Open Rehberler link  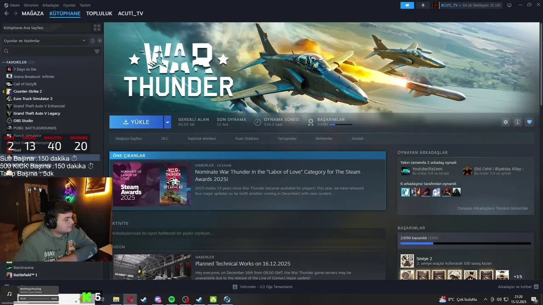tap(324, 139)
